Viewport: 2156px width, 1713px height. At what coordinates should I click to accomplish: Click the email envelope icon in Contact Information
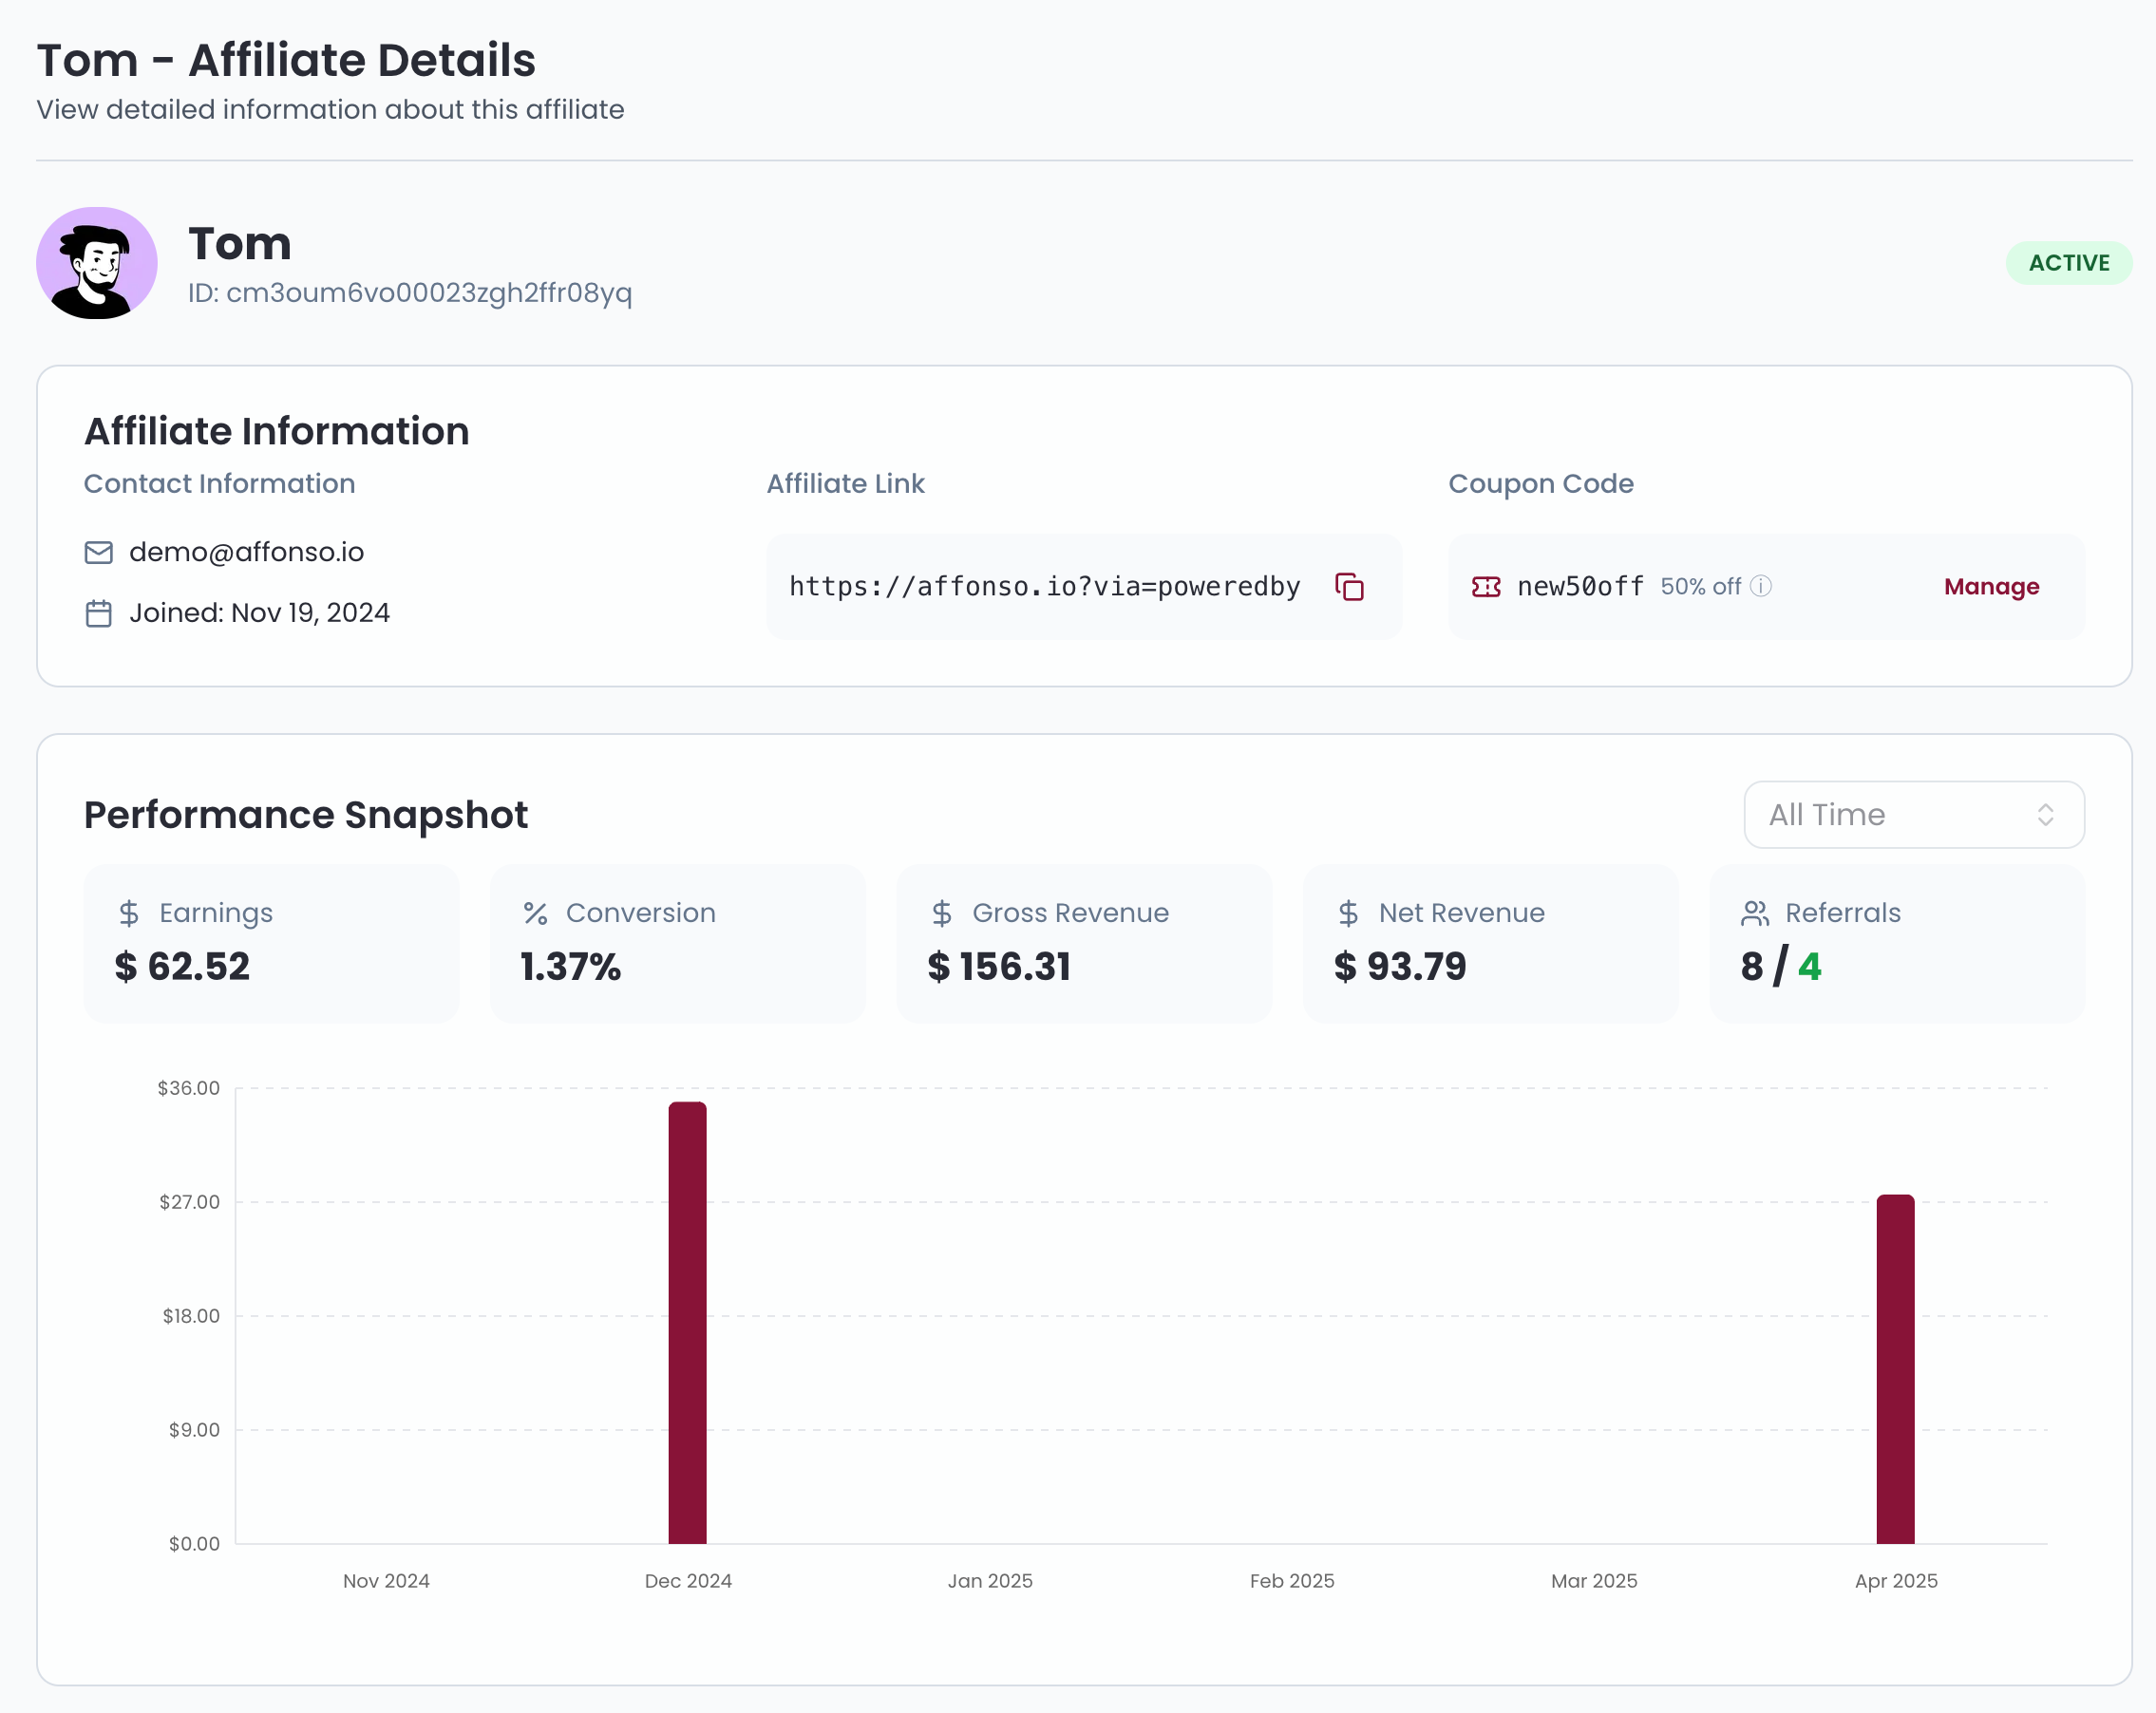[x=98, y=551]
